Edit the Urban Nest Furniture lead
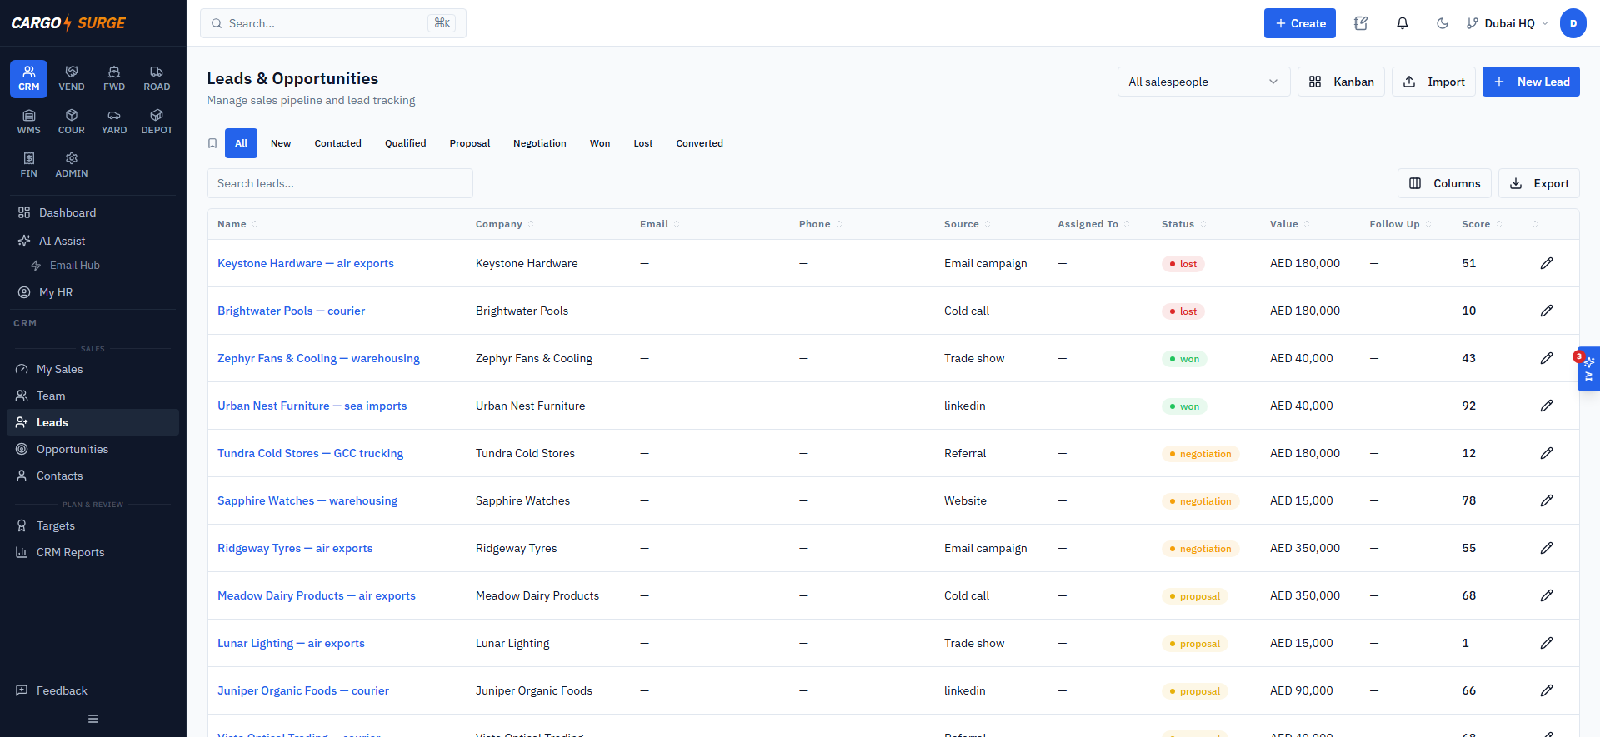The height and width of the screenshot is (737, 1600). [x=1547, y=406]
